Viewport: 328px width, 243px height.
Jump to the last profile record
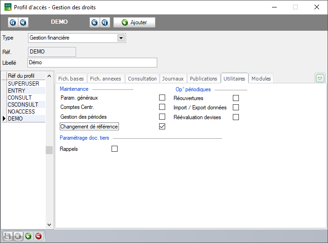click(105, 22)
